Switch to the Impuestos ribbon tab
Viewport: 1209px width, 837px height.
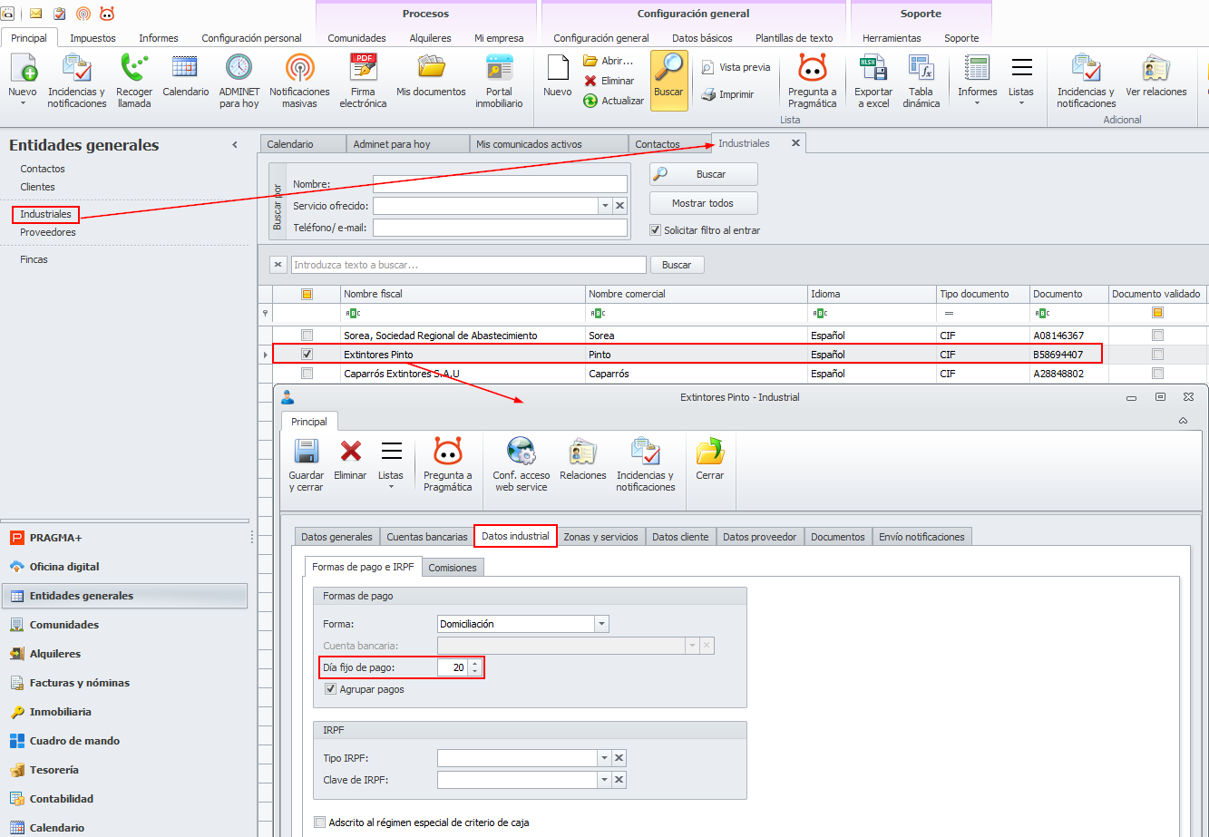tap(93, 38)
